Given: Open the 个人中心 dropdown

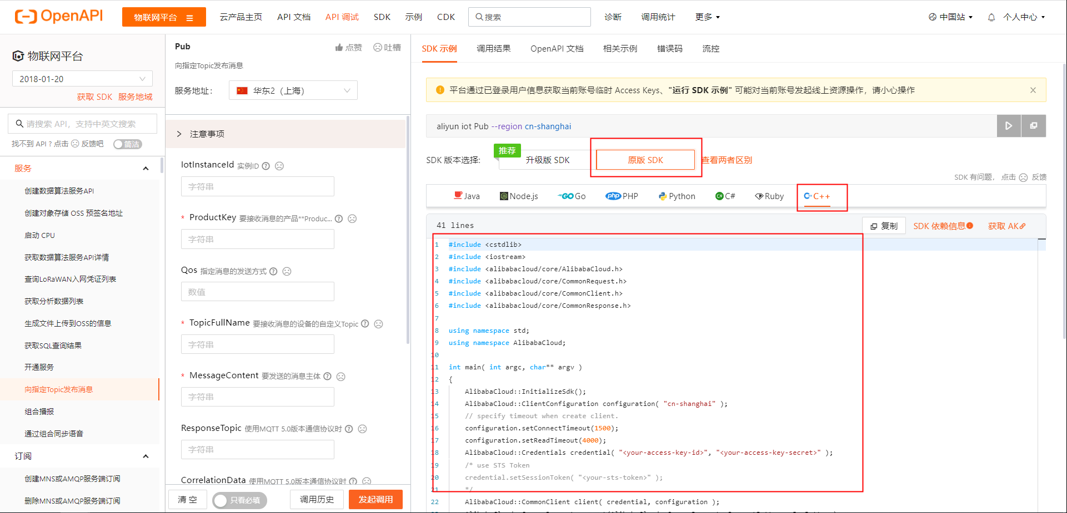Looking at the screenshot, I should pyautogui.click(x=1024, y=17).
